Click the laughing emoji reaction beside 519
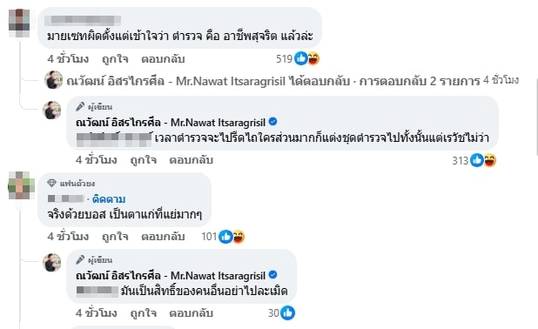 point(313,58)
